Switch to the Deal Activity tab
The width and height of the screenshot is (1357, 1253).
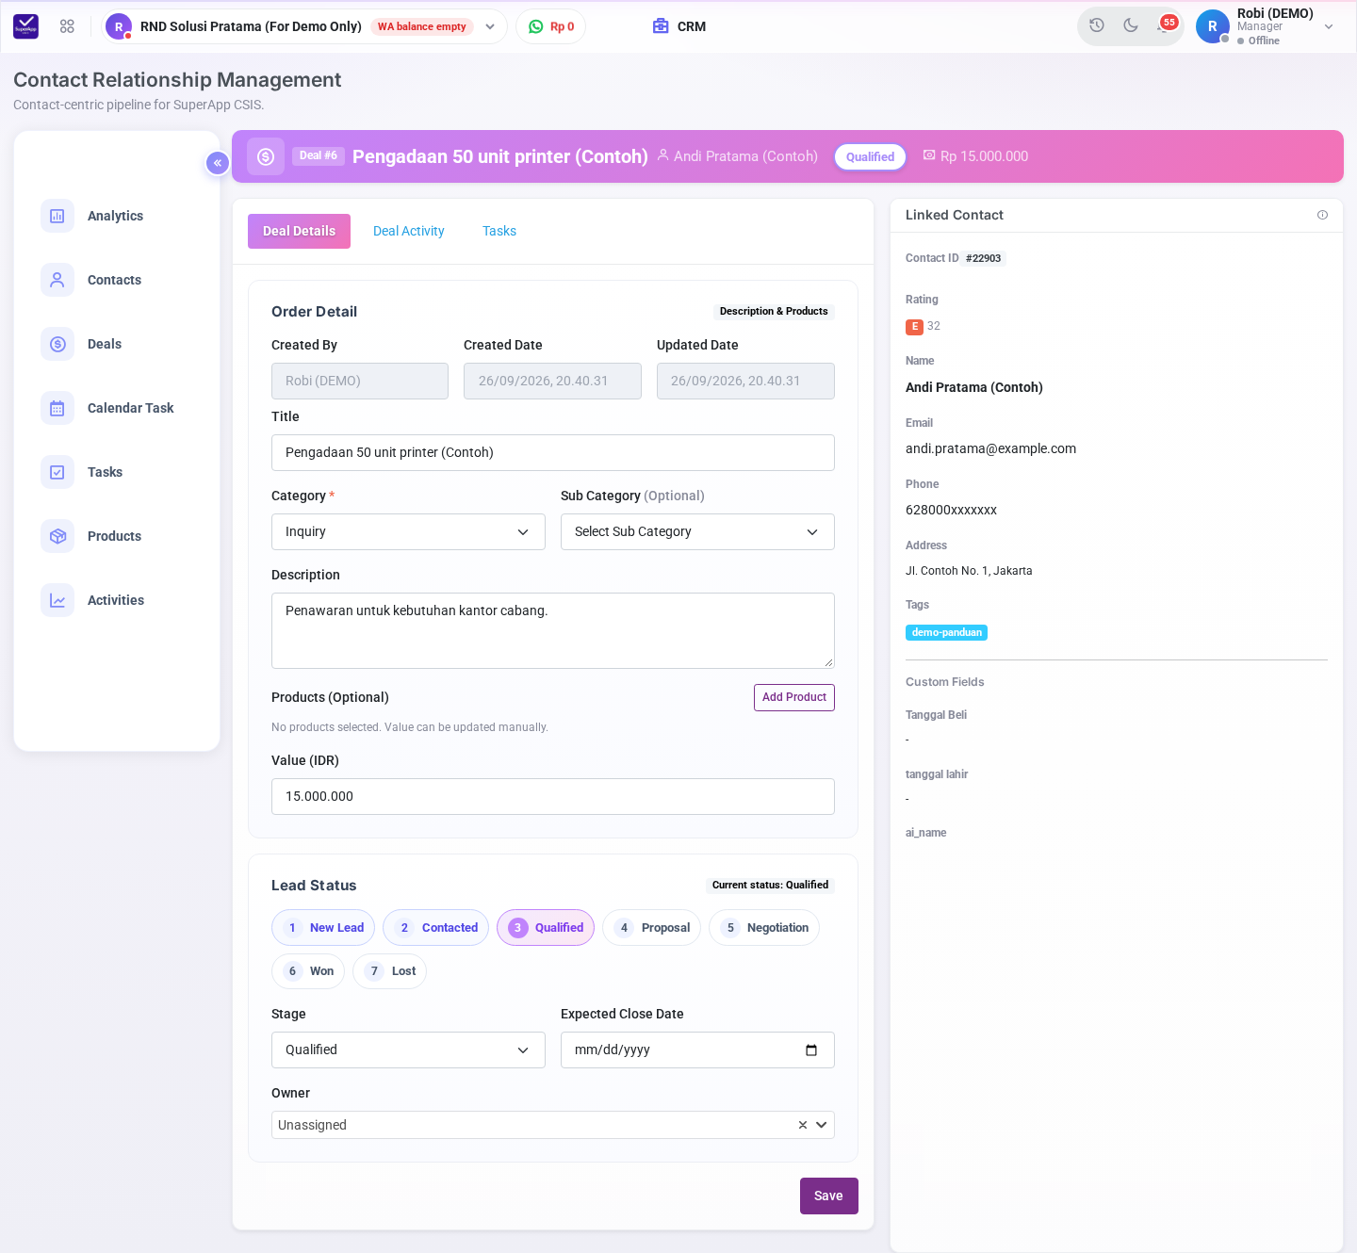point(409,232)
